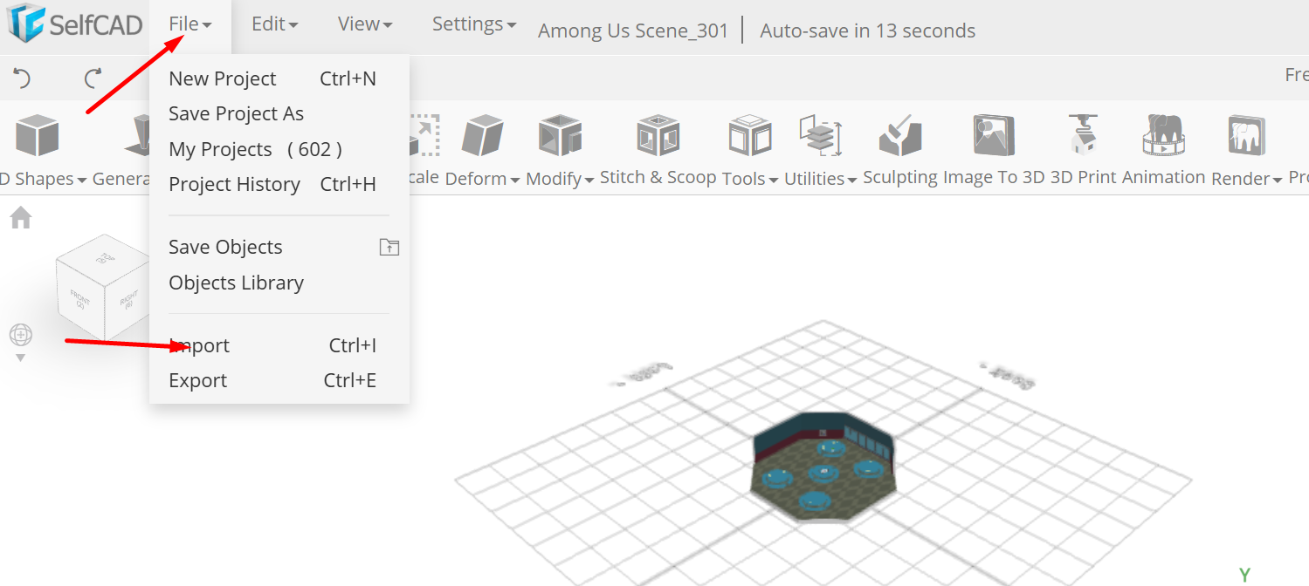Expand the Utilities dropdown
1309x586 pixels.
pyautogui.click(x=851, y=180)
